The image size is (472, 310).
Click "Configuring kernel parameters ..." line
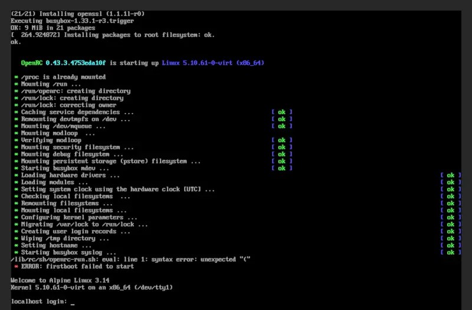click(x=79, y=217)
